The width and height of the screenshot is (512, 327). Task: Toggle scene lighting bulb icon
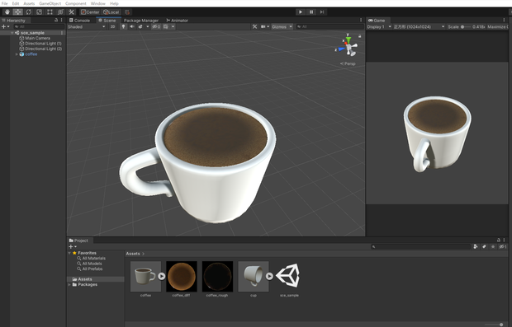(x=123, y=26)
